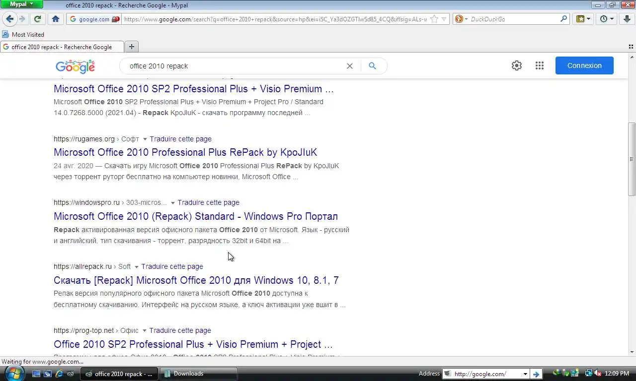Expand options arrow beside rugames.org URL
Viewport: 636px width, 381px height.
point(145,139)
